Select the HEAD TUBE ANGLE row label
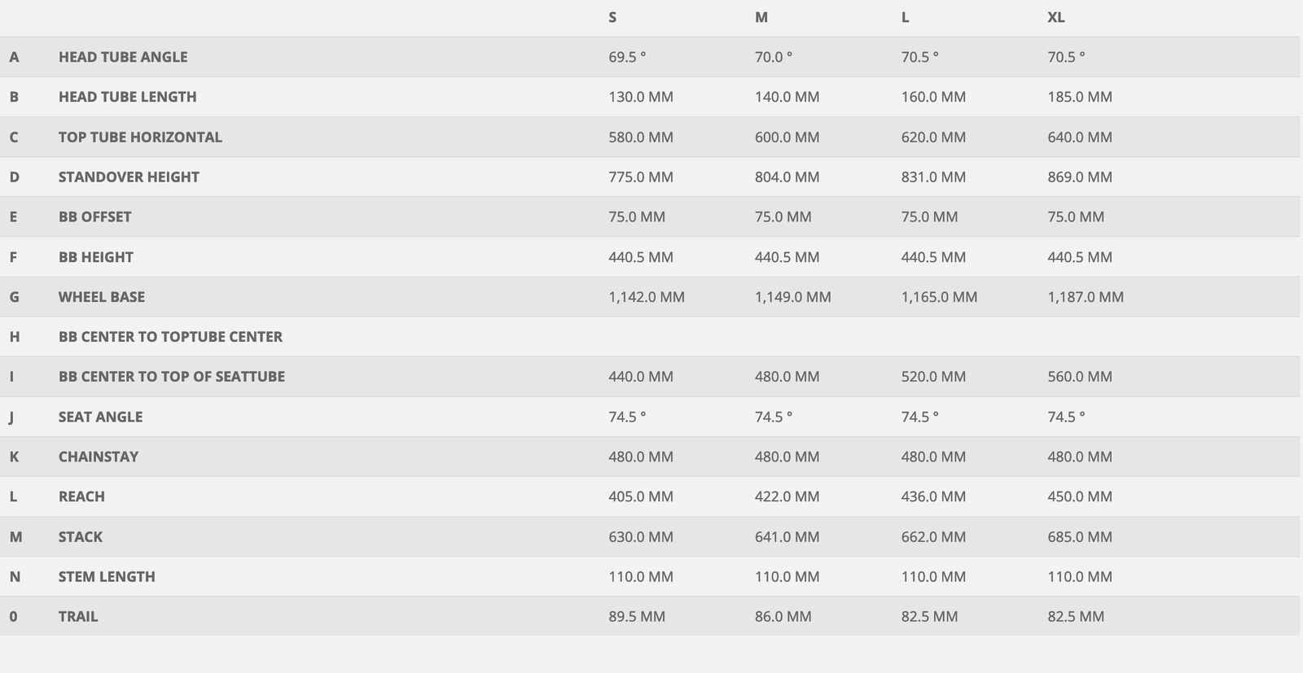The height and width of the screenshot is (673, 1303). tap(123, 57)
